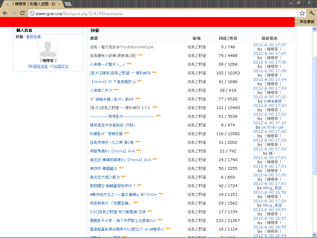The width and height of the screenshot is (317, 238).
Task: Open thread [影片][雜英]信長之野望 一 精彩時刻
Action: pos(120,73)
